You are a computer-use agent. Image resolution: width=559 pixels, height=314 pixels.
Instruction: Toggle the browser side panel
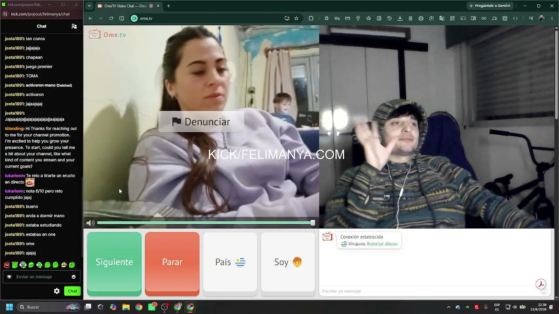pos(121,18)
